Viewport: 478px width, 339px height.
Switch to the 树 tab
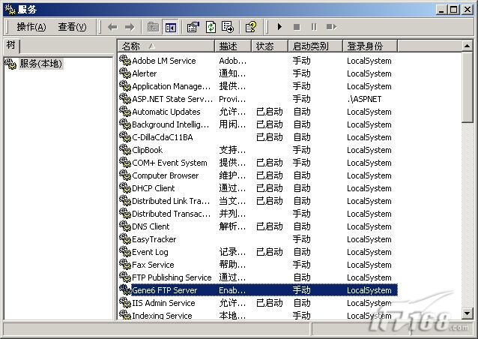(x=10, y=46)
